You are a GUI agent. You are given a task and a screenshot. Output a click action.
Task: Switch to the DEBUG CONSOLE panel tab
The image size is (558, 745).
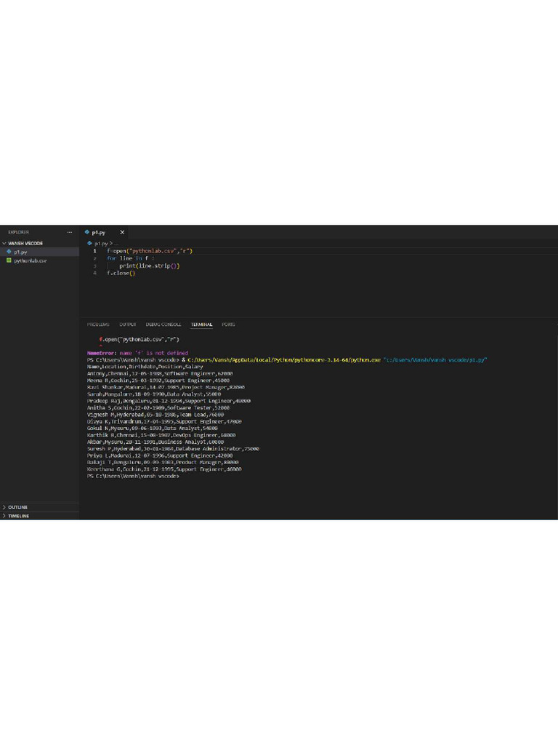pos(163,324)
